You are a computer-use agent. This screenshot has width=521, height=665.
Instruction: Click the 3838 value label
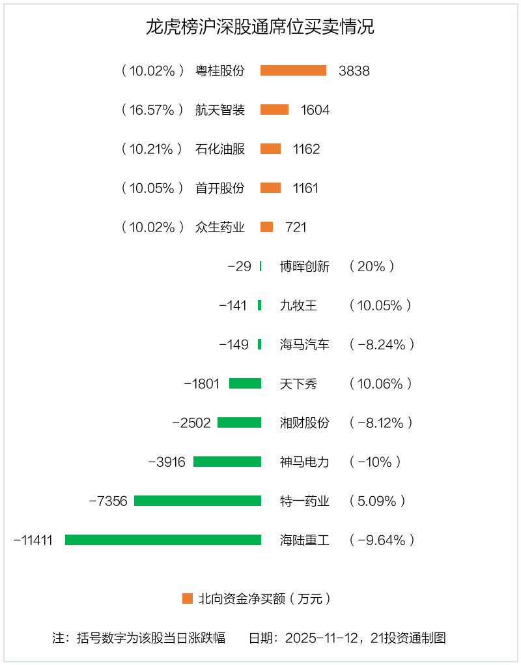click(354, 71)
